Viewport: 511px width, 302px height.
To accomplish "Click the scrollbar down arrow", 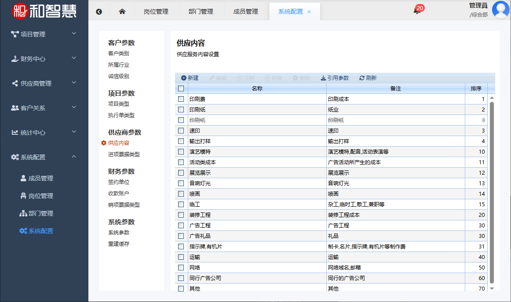I will click(492, 289).
